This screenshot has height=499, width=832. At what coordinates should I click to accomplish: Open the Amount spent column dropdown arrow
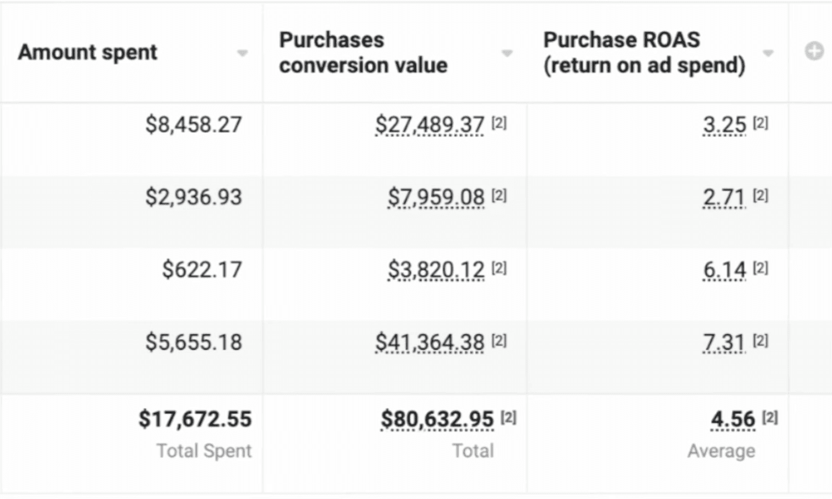[x=242, y=53]
